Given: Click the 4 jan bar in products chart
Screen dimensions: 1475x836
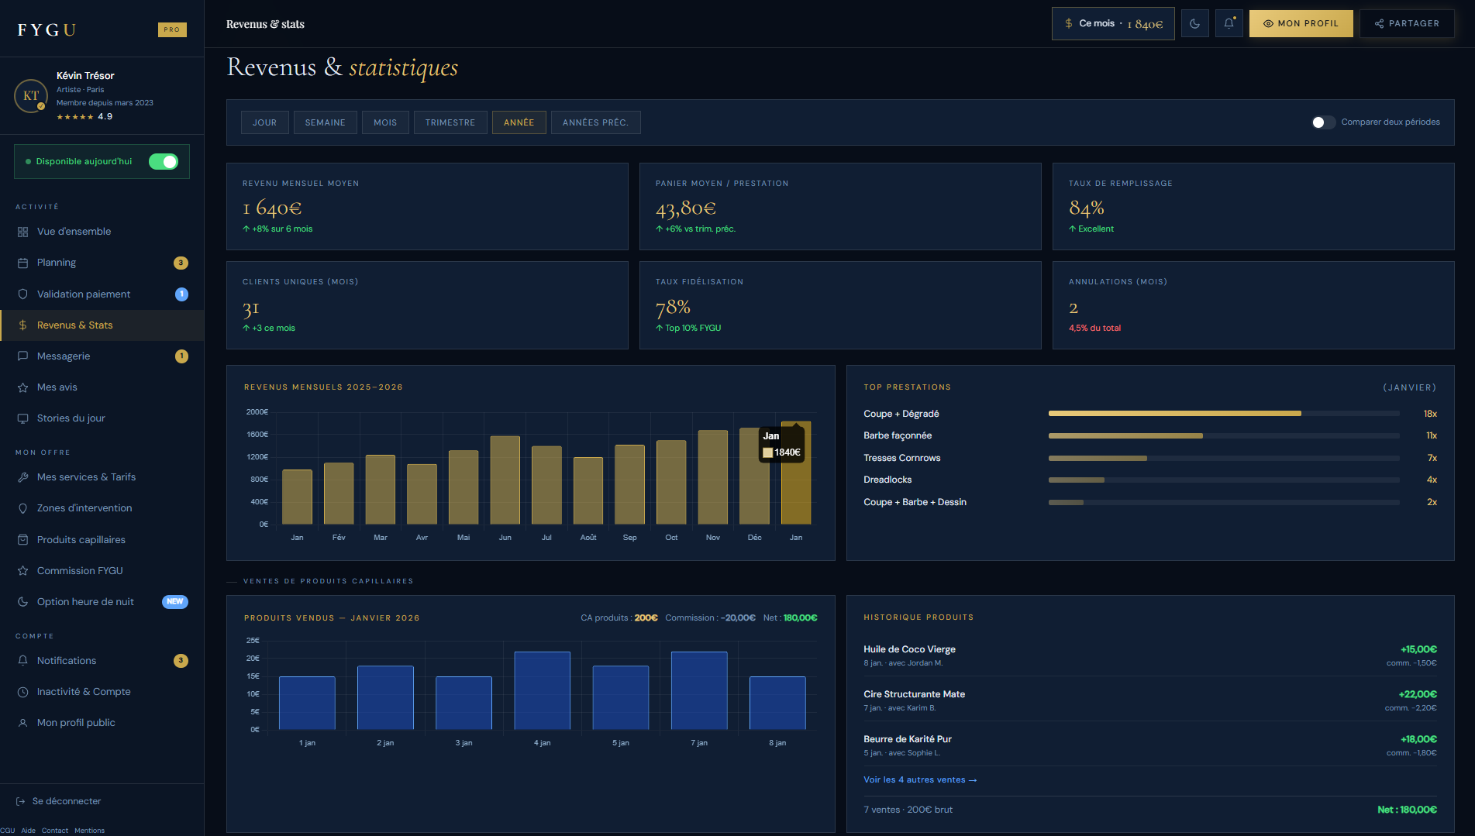Looking at the screenshot, I should (543, 690).
